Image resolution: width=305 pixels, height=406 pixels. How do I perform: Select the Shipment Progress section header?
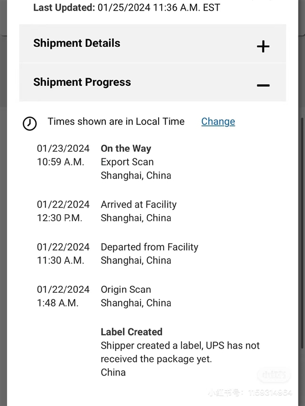[82, 82]
